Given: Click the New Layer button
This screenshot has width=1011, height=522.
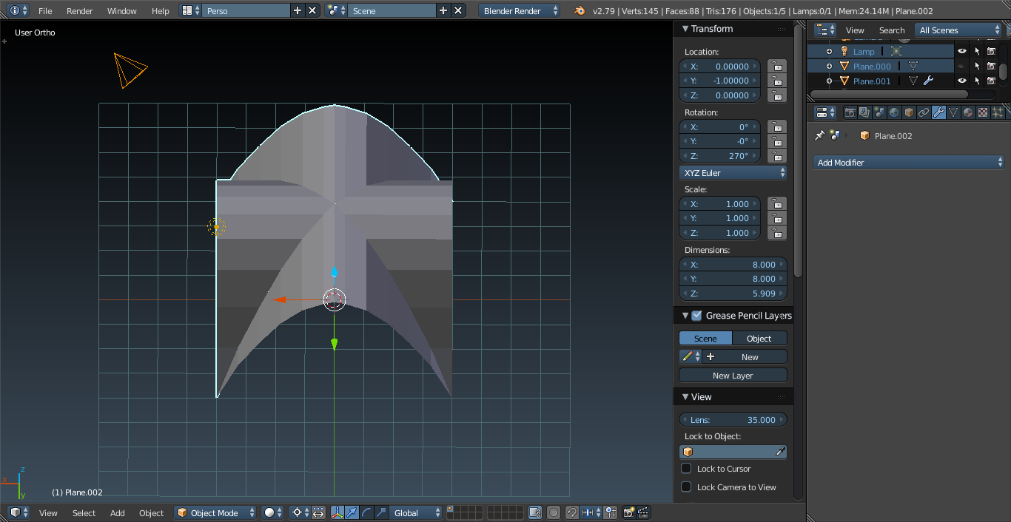Looking at the screenshot, I should click(x=733, y=376).
